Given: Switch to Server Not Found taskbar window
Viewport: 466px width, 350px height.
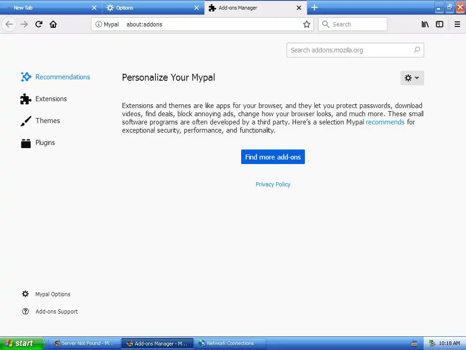Looking at the screenshot, I should (x=84, y=344).
